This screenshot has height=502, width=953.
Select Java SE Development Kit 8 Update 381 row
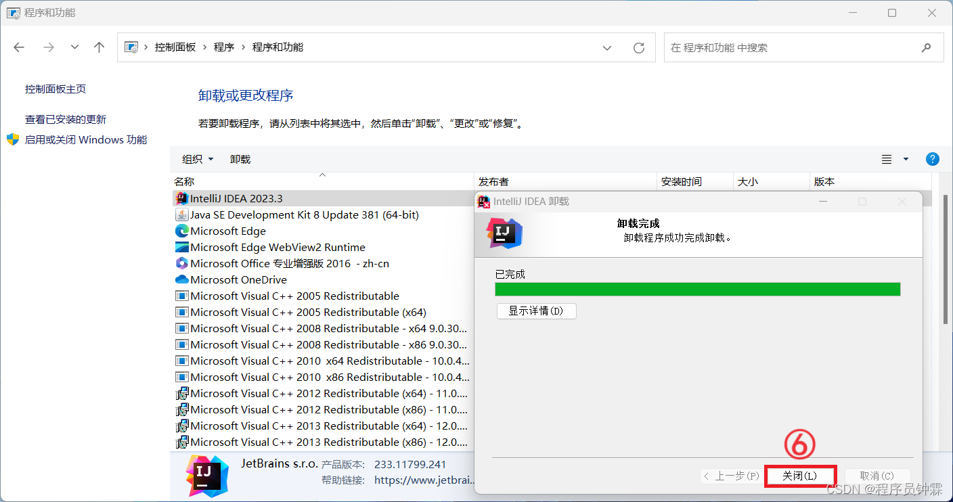point(305,214)
